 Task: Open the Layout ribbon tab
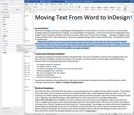tap(47, 4)
